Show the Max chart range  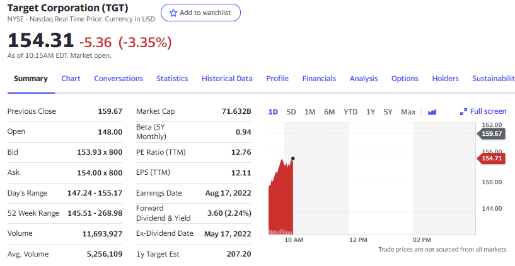click(408, 112)
